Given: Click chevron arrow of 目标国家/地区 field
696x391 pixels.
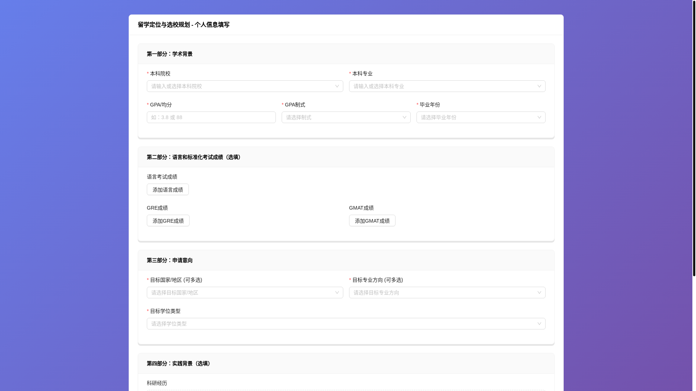Looking at the screenshot, I should point(337,293).
